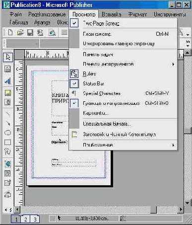
Task: Open the Таблица menu
Action: pyautogui.click(x=18, y=22)
